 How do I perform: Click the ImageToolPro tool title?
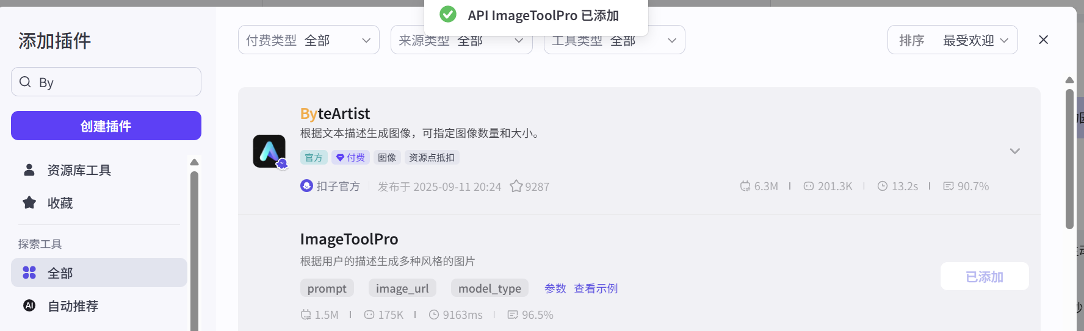click(349, 239)
